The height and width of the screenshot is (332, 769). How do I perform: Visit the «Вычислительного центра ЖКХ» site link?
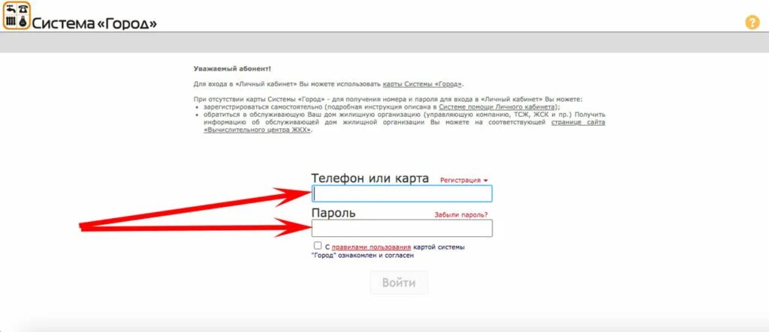pyautogui.click(x=405, y=127)
